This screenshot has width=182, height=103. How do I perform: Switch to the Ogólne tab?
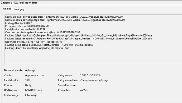[7, 9]
